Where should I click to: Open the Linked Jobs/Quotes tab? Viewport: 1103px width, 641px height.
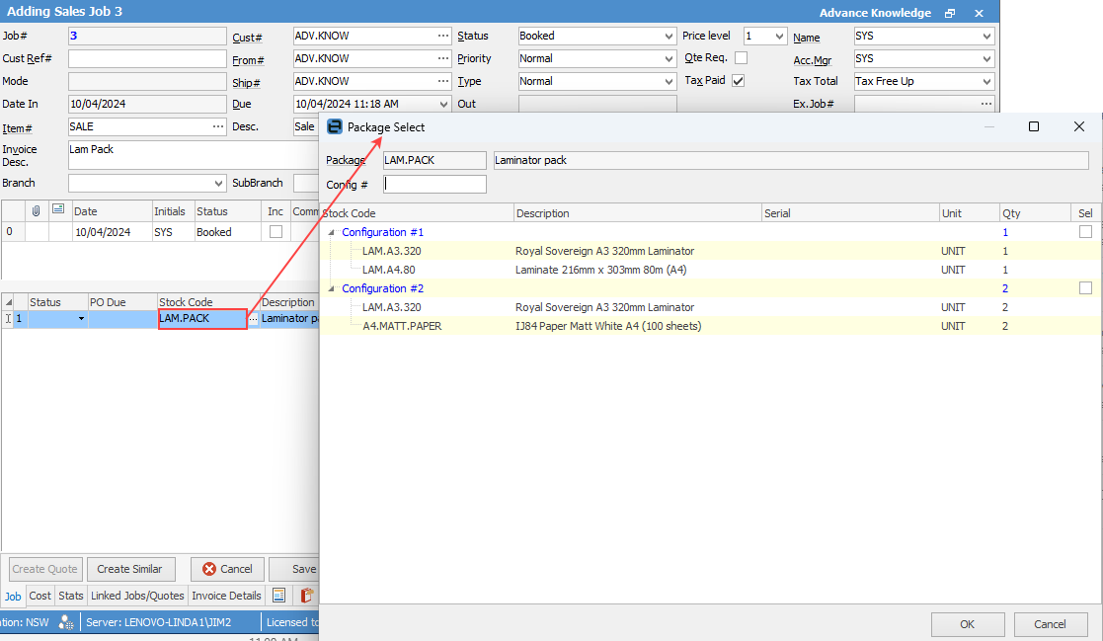click(137, 596)
